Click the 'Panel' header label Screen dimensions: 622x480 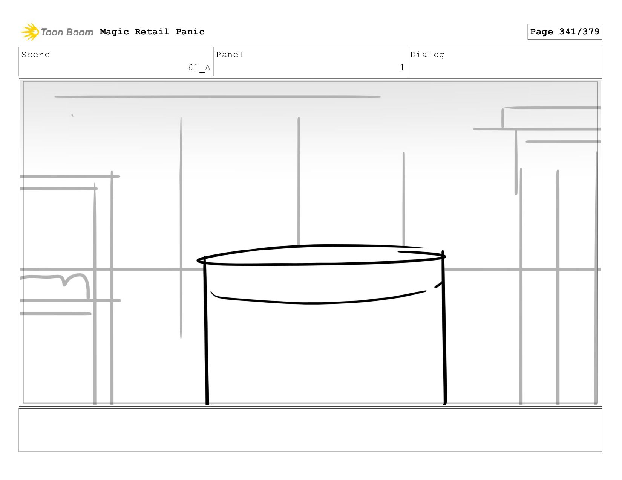[x=230, y=55]
